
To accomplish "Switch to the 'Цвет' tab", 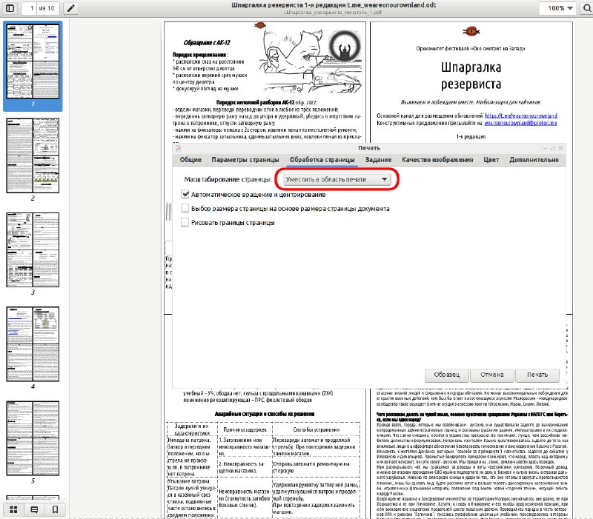I will pos(491,160).
